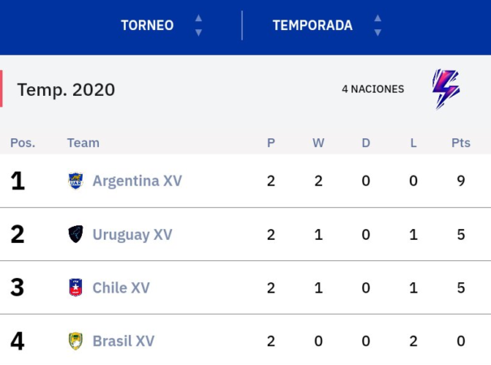491x365 pixels.
Task: Open the Chile XV team link
Action: tap(121, 288)
